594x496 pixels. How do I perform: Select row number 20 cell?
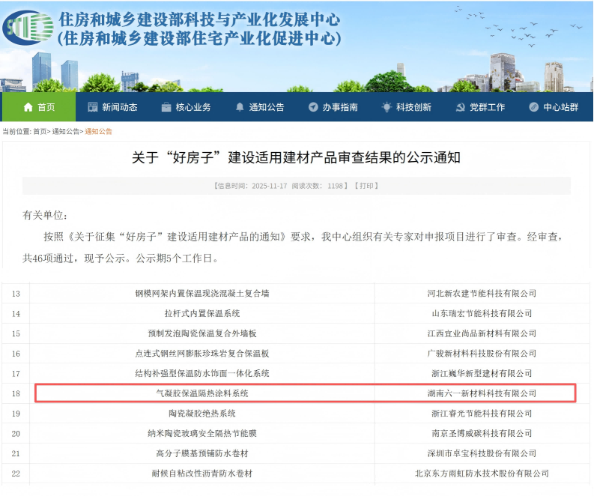(x=16, y=434)
